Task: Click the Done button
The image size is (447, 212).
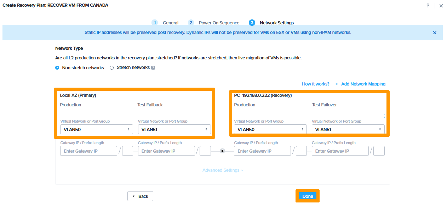Action: [x=308, y=196]
